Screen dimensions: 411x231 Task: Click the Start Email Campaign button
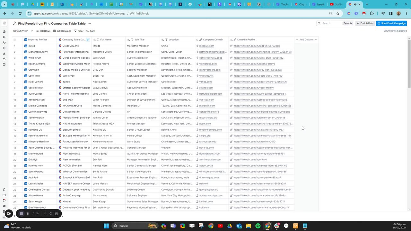(x=391, y=23)
